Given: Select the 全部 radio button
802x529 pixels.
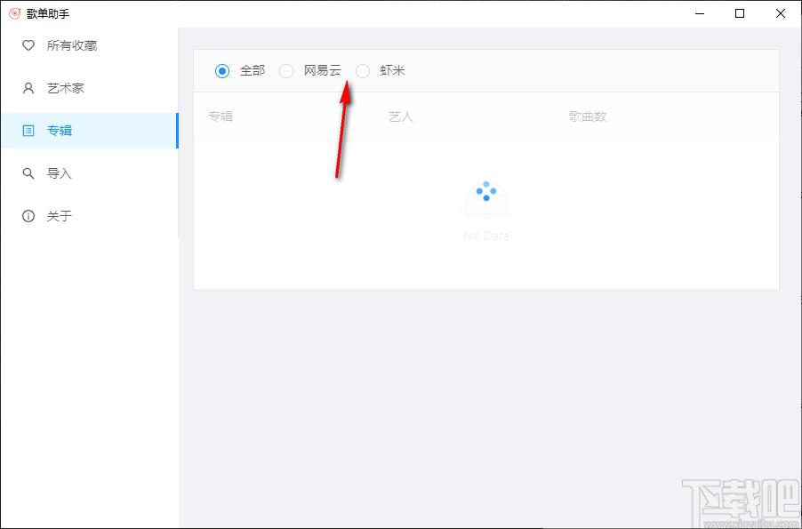Looking at the screenshot, I should pos(222,70).
